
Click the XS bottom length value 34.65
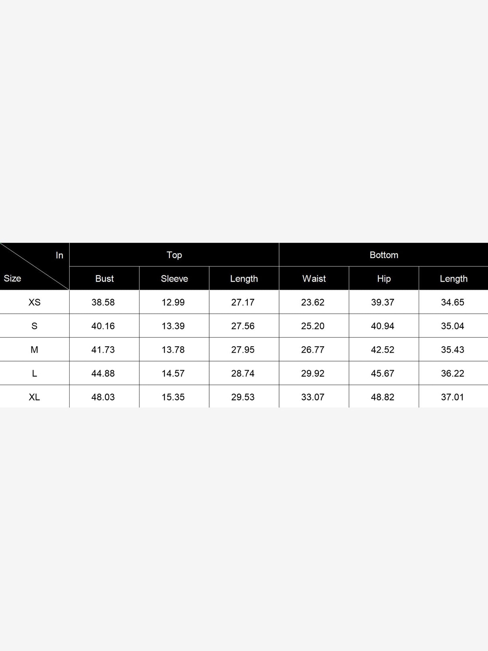coord(453,302)
